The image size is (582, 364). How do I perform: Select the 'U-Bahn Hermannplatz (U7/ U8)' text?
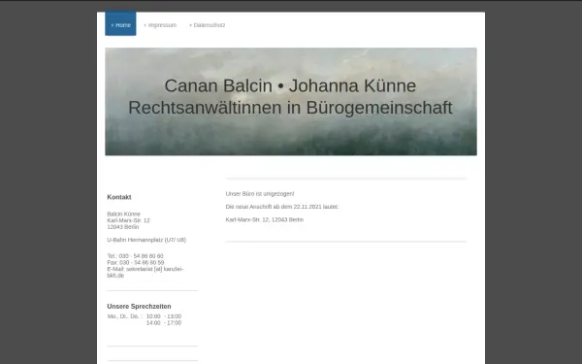[x=146, y=240]
